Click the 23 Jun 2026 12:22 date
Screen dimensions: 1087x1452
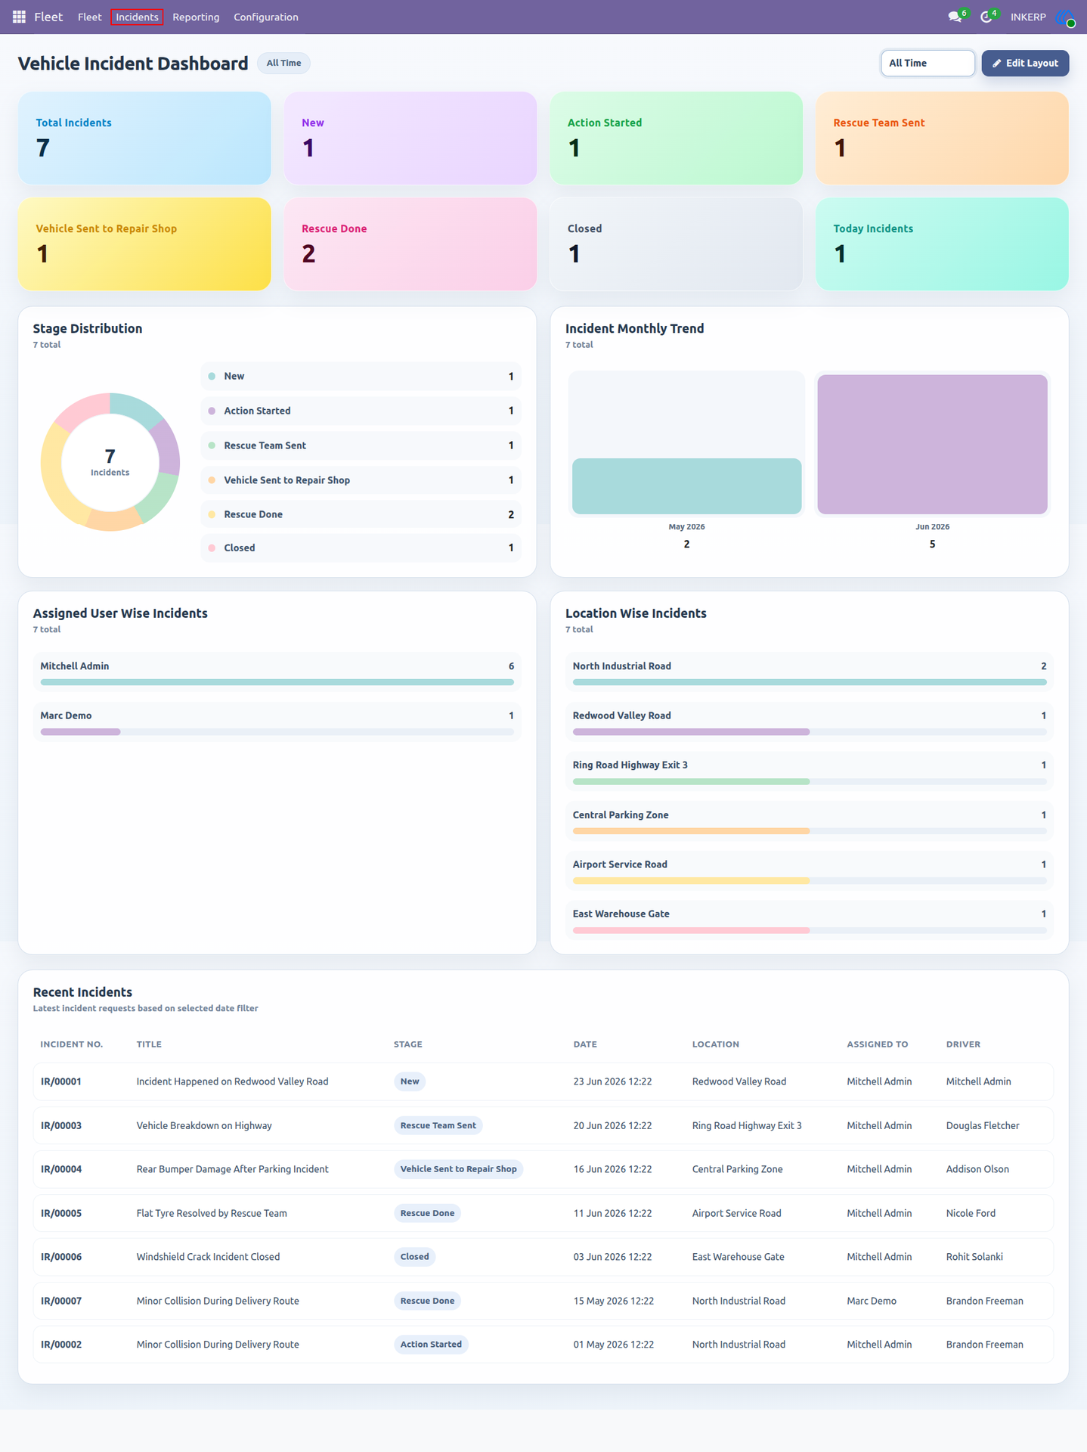612,1081
